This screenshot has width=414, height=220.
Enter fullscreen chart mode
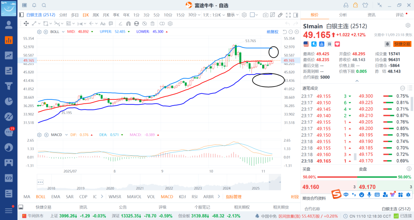[288, 15]
